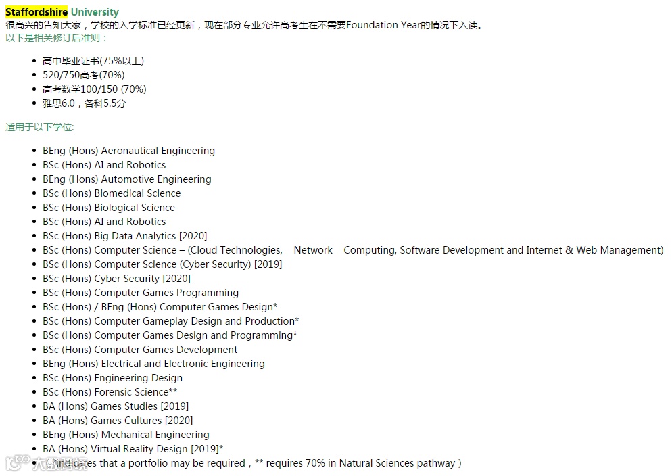Click BEng Electrical and Electronic Engineering
Viewport: 672px width, 476px height.
153,363
